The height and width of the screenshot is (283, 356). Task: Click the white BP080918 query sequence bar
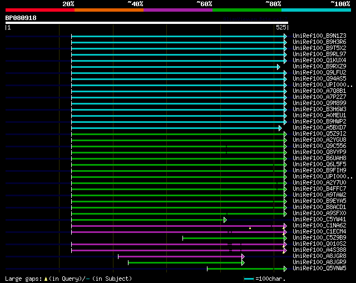click(147, 23)
